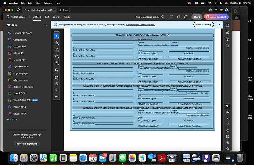Select the comment tool in quick toolbar
This screenshot has width=254, height=165.
coord(56,43)
